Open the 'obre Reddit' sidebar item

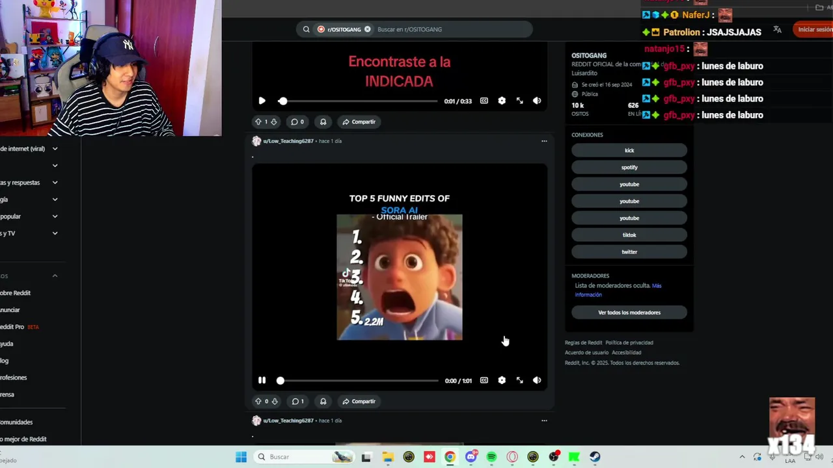coord(16,293)
